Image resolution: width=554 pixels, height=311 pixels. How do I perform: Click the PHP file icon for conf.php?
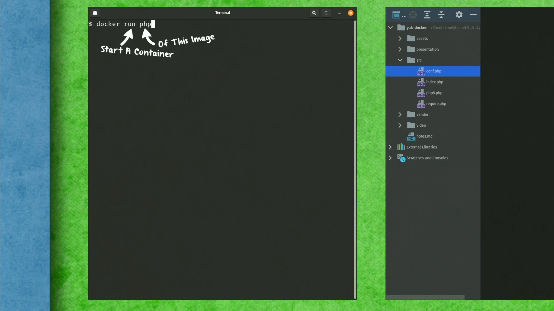[x=421, y=71]
